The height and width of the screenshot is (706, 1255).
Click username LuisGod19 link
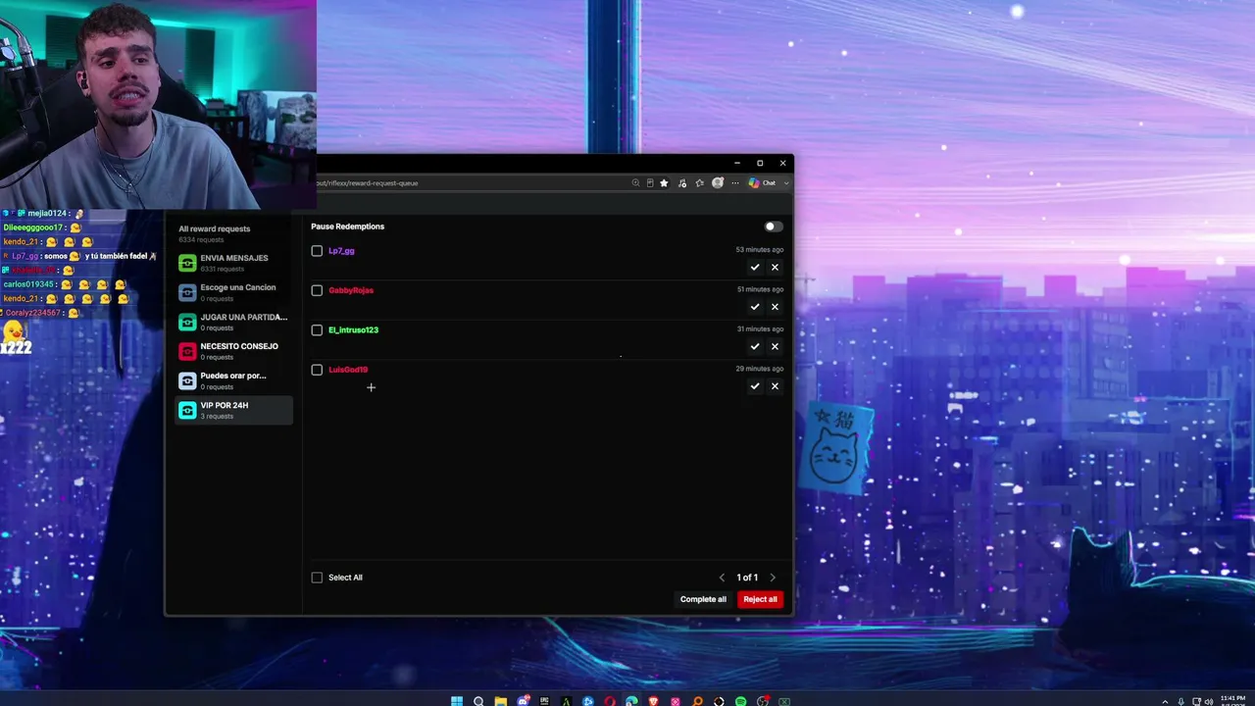[x=348, y=370]
